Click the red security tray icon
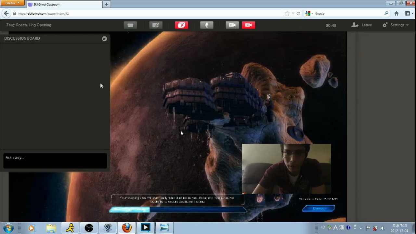 tap(375, 228)
